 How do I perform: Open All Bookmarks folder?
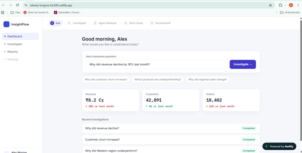(x=290, y=12)
